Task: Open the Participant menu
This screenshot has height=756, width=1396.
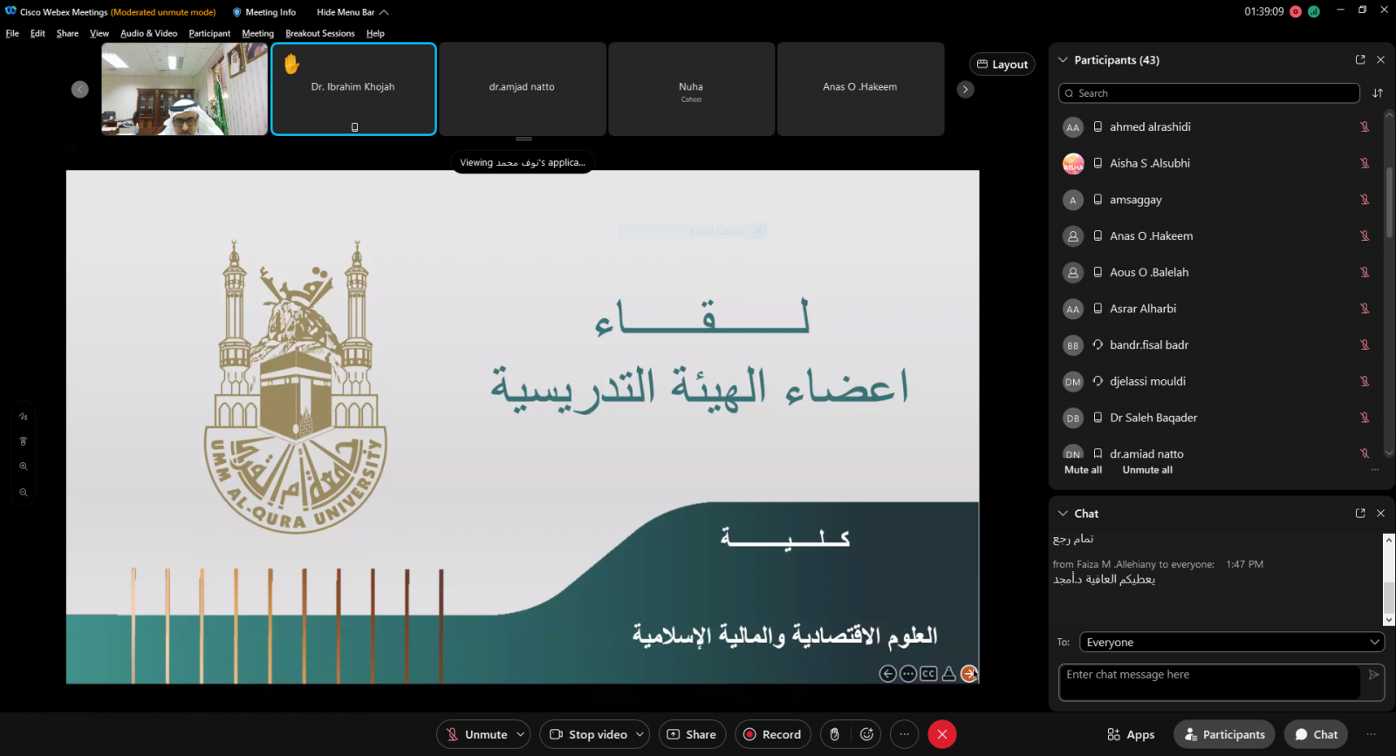Action: pos(209,33)
